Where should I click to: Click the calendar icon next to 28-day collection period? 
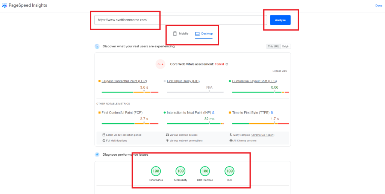[x=104, y=135]
